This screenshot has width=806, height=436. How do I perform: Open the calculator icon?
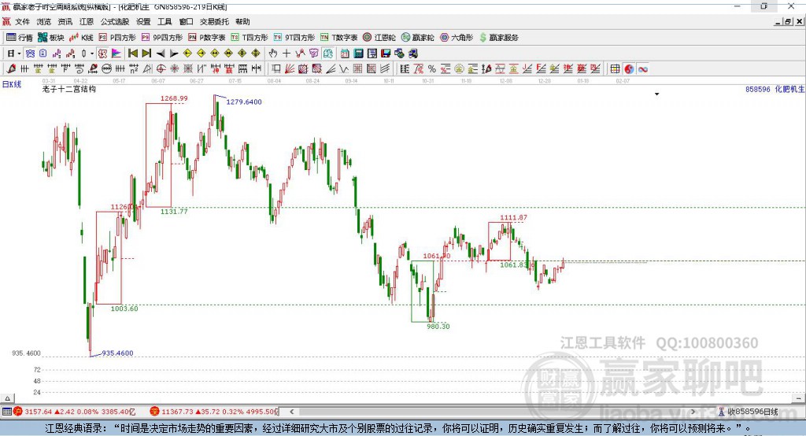pyautogui.click(x=358, y=54)
